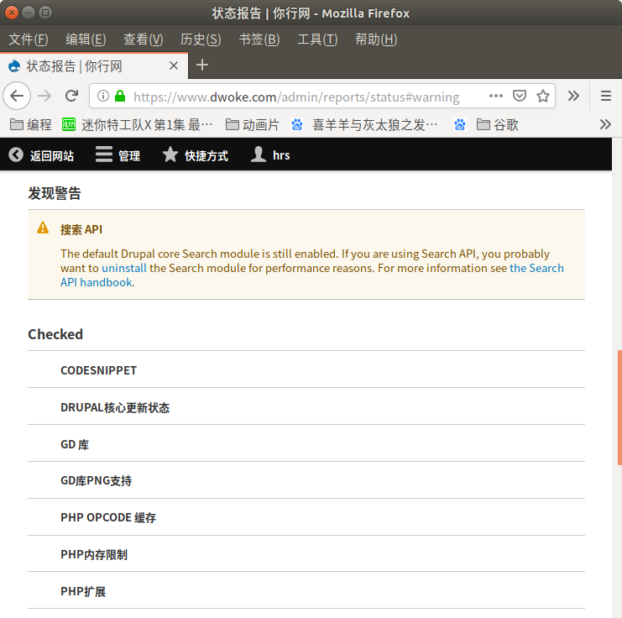
Task: Open 编程 bookmarks folder
Action: point(31,124)
